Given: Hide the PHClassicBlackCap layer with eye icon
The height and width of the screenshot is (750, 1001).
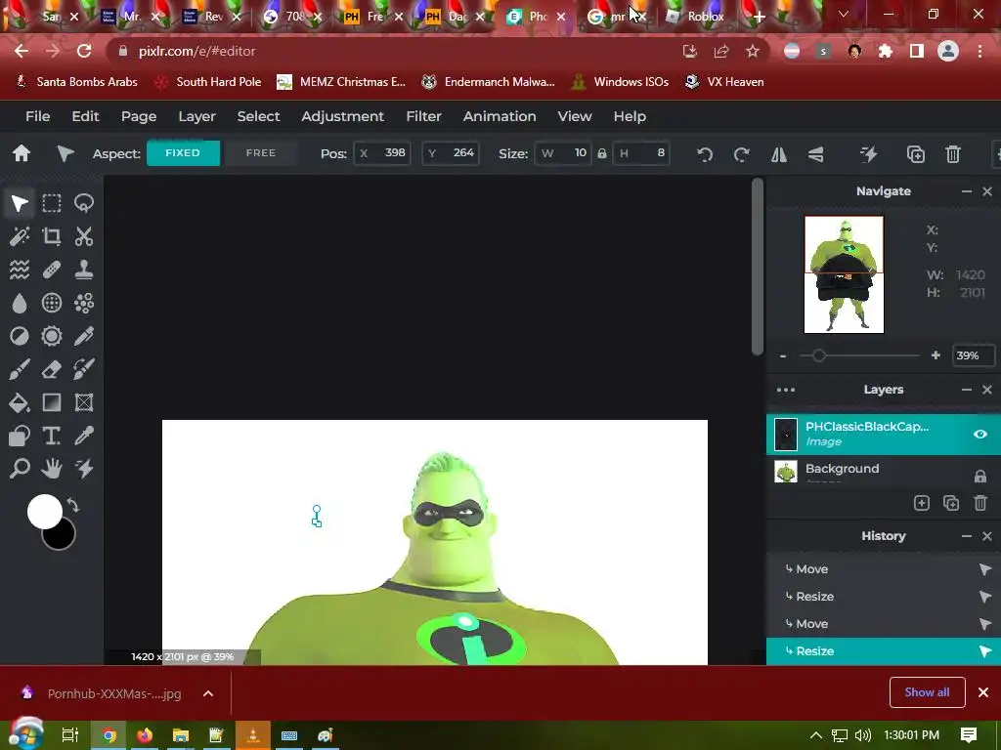Looking at the screenshot, I should (979, 434).
